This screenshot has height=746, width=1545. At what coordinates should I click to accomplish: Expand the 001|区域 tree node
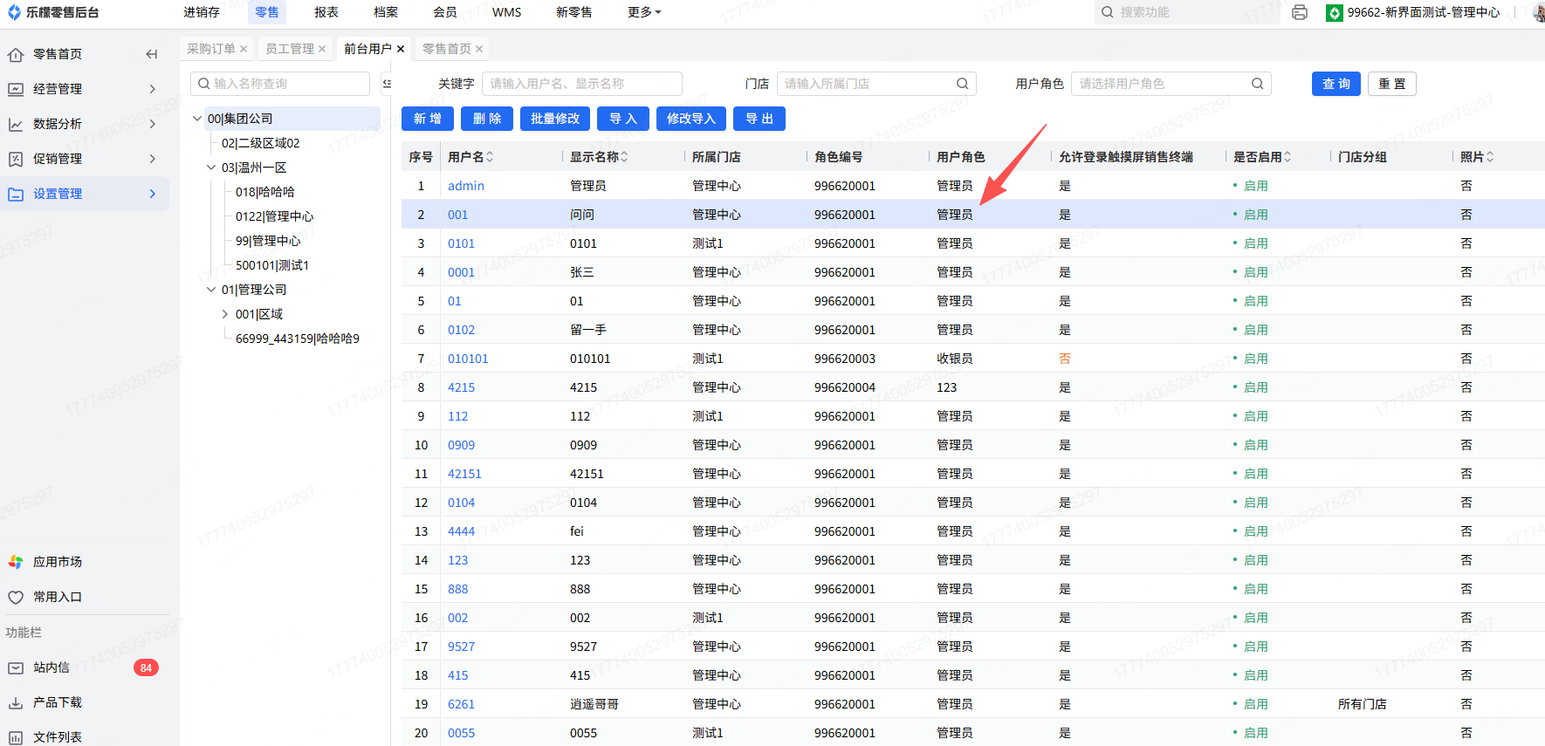pos(225,314)
